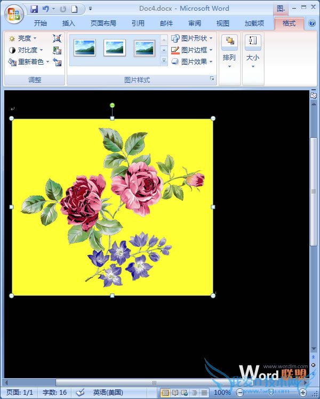This screenshot has height=399, width=320.
Task: Open the 审阅 tab
Action: [x=195, y=24]
